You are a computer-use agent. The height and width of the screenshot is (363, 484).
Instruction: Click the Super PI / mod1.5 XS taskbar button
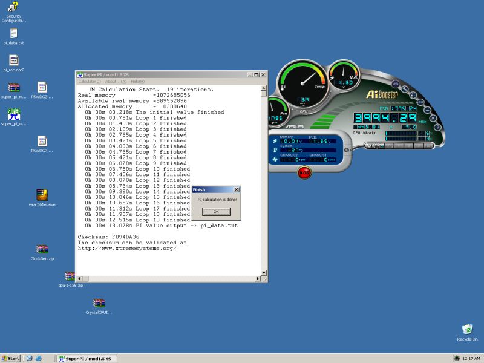[87, 358]
